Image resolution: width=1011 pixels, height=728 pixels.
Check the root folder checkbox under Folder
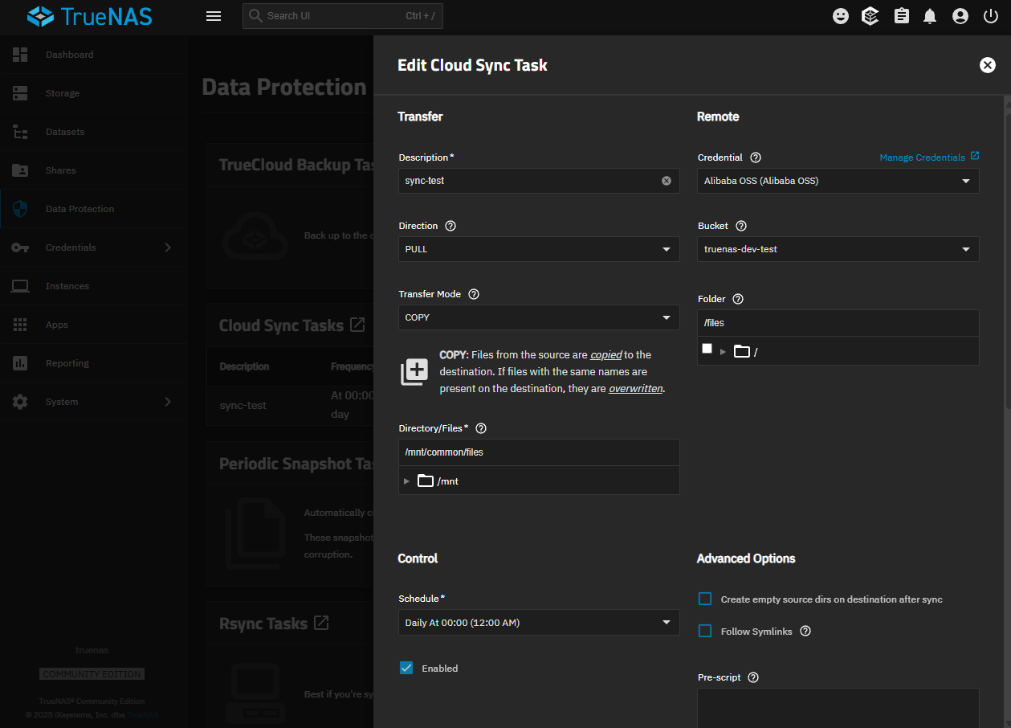pyautogui.click(x=707, y=349)
